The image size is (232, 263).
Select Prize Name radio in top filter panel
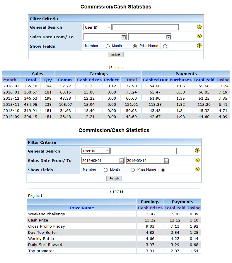[165, 46]
